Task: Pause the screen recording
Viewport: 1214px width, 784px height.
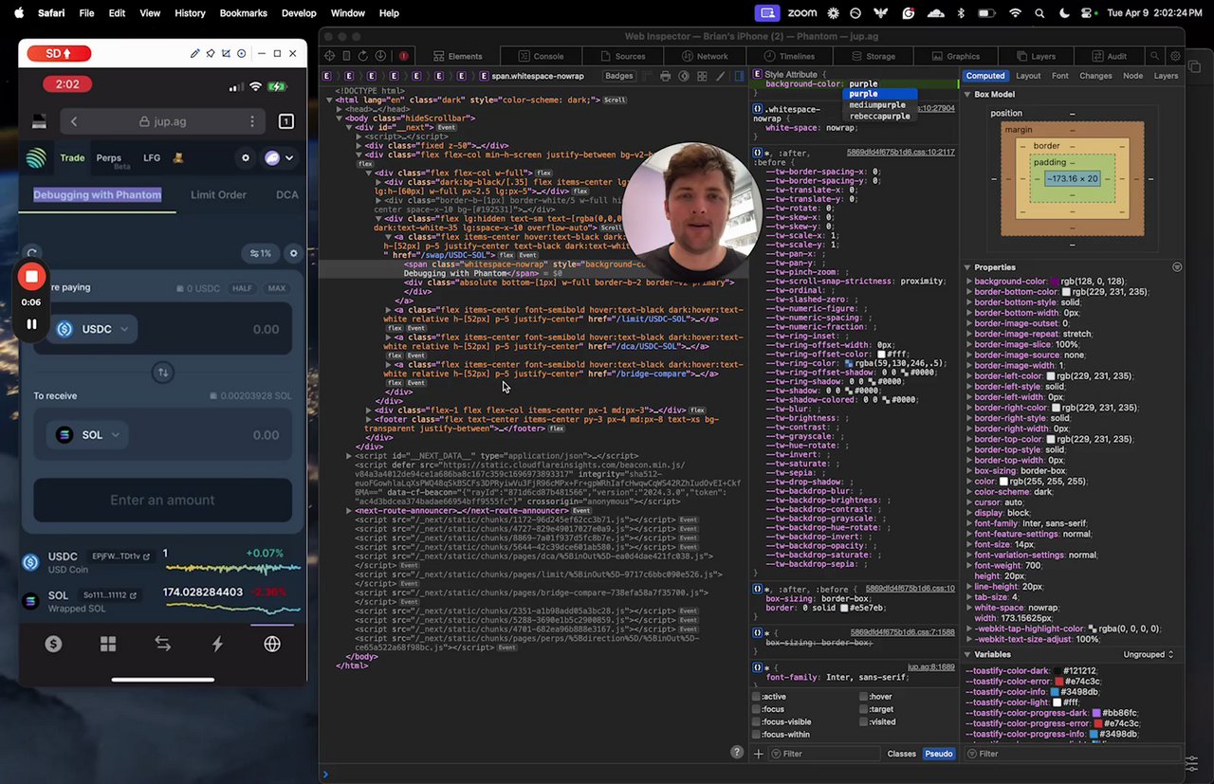Action: (31, 323)
